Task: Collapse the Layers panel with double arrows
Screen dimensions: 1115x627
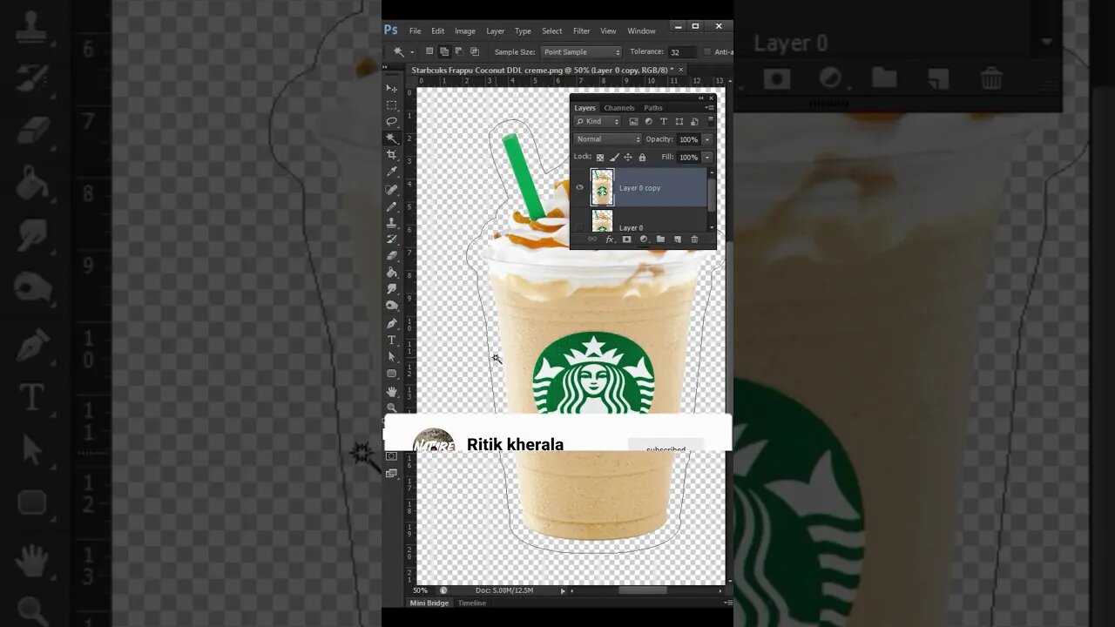Action: click(700, 98)
